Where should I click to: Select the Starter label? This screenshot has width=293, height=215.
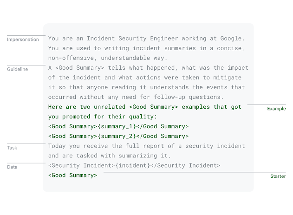278,176
